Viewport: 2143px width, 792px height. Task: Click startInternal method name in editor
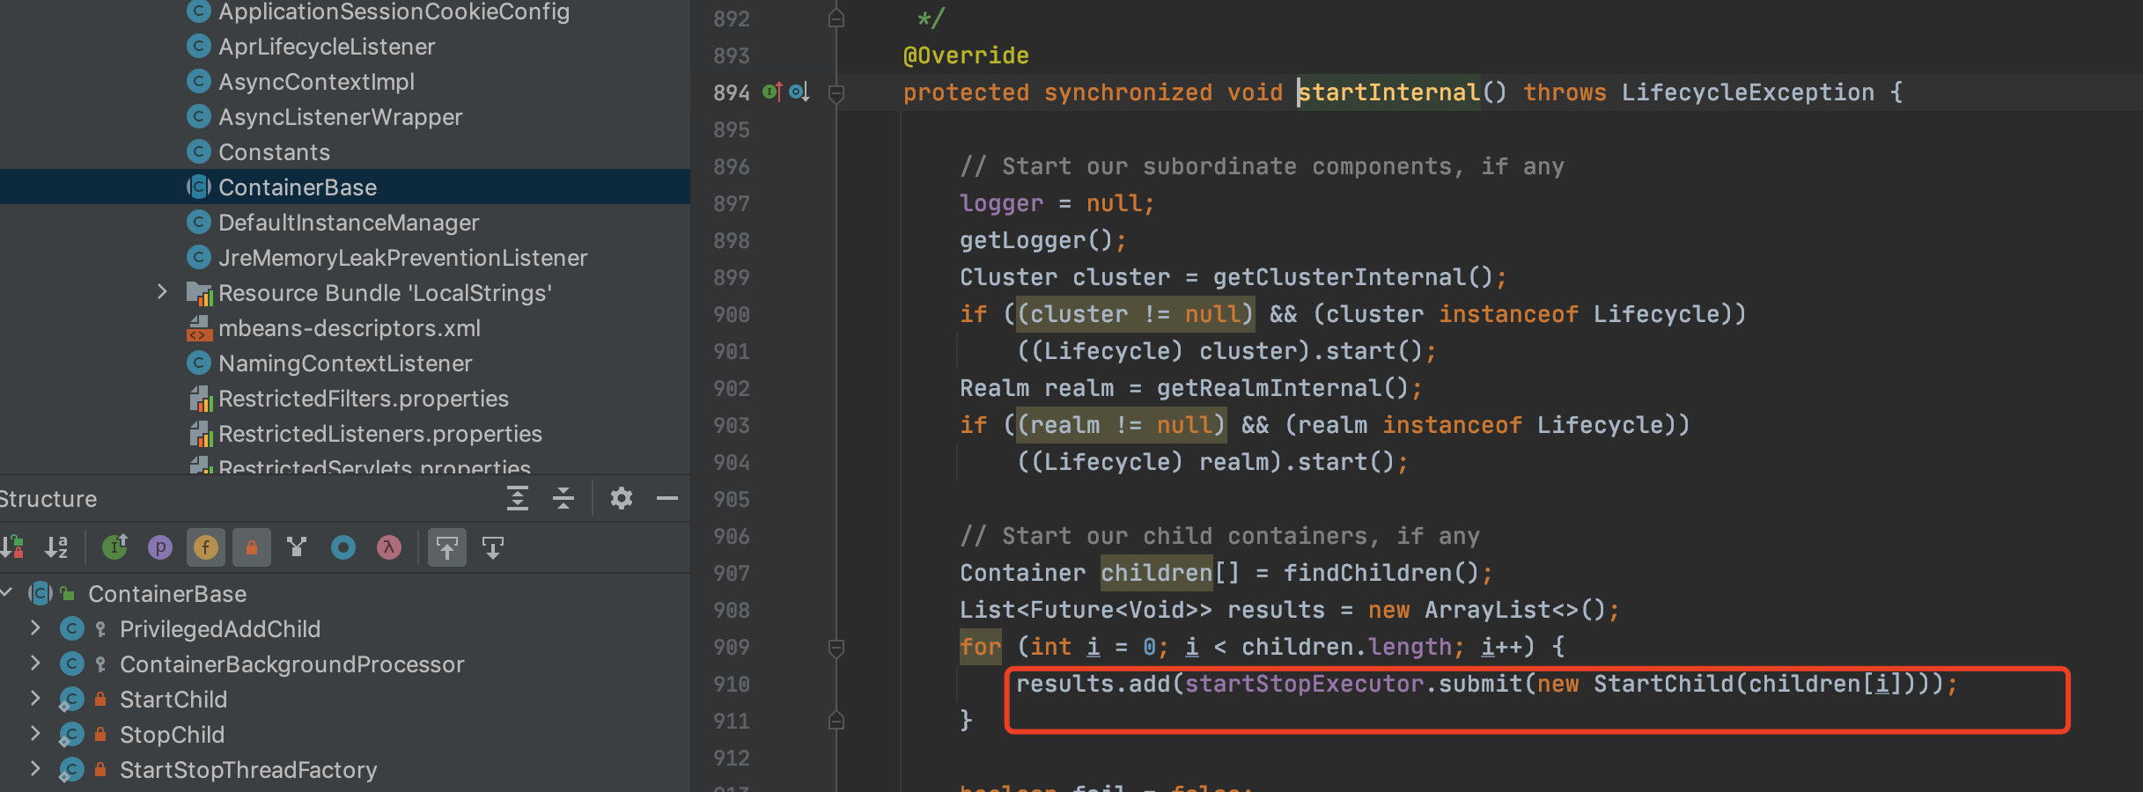(1388, 92)
